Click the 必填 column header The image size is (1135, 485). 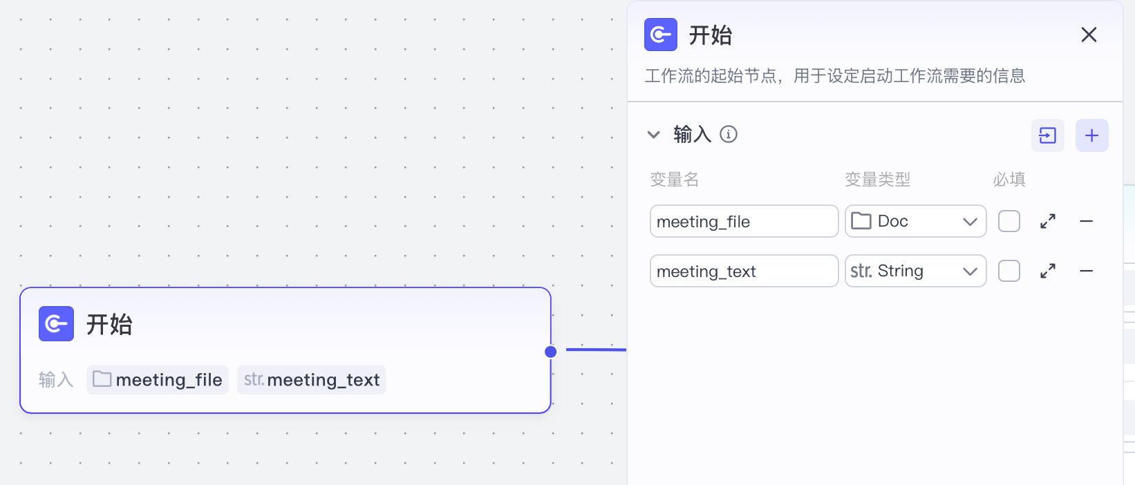[x=1009, y=180]
